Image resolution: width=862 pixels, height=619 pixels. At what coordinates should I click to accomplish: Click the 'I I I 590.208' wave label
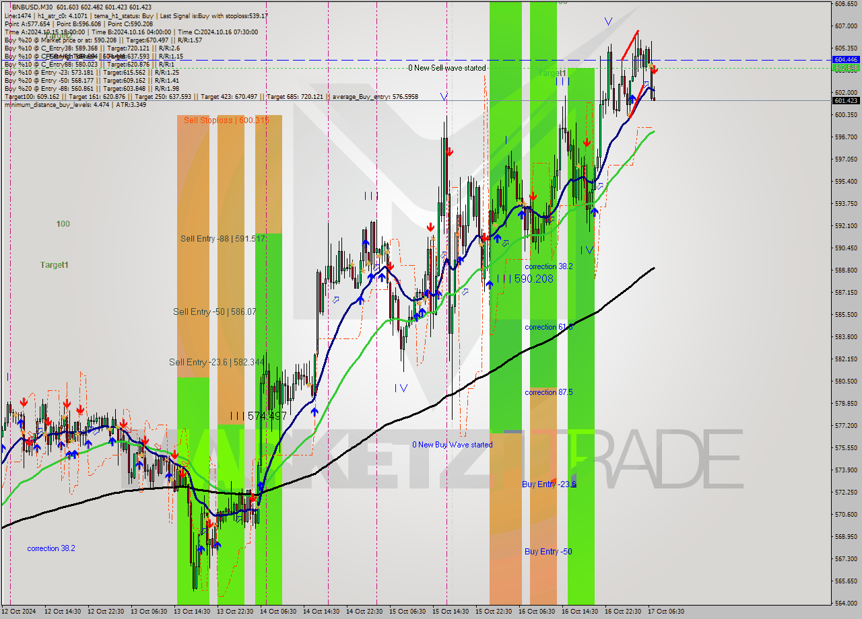tap(525, 279)
